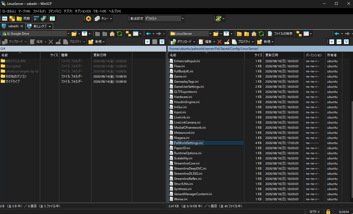
Task: Click the SFTP-3 protocol status indicator
Action: coord(314,212)
